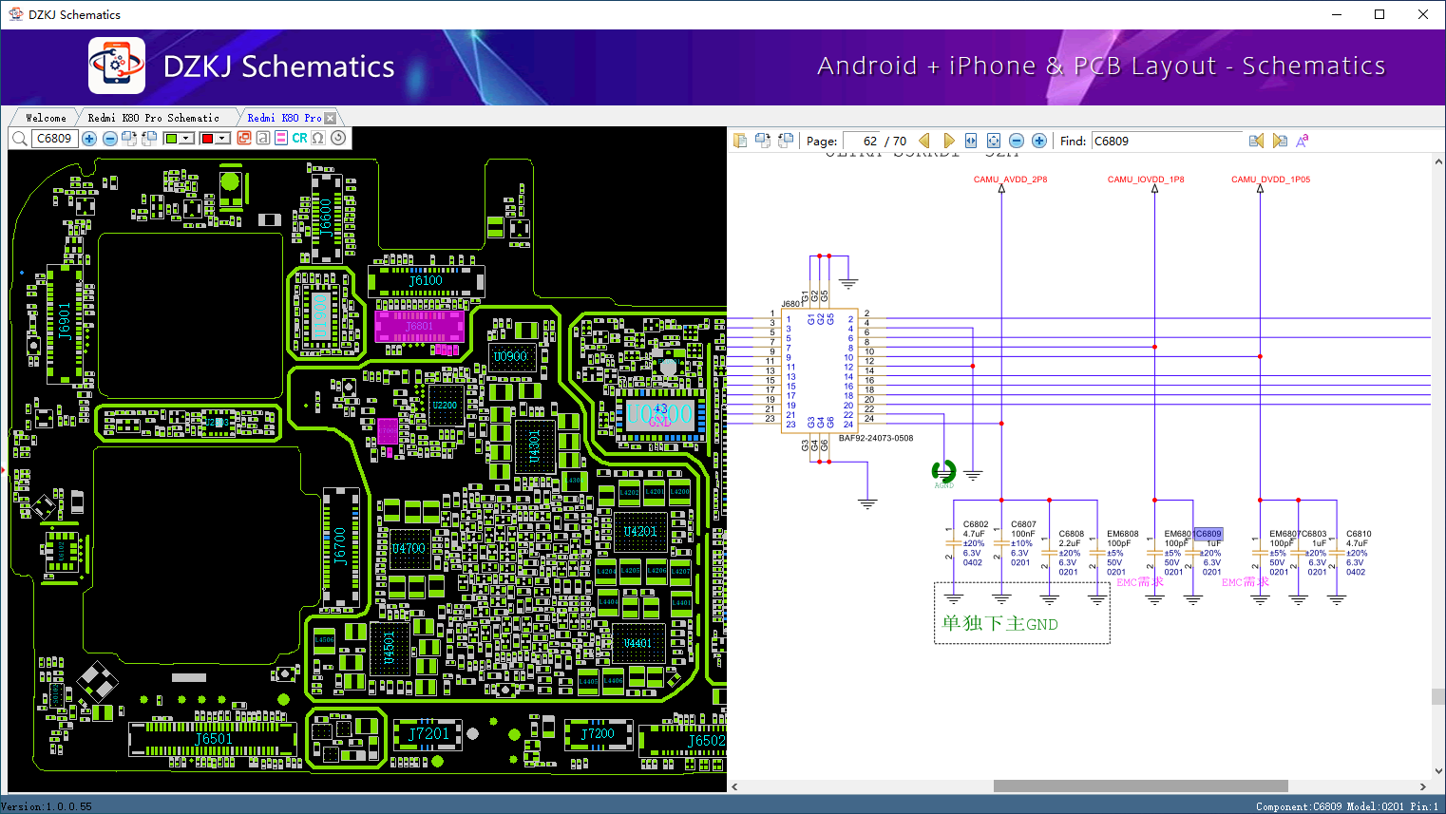Click the PCB layout reset view icon
Screen dimensions: 1446x814
338,138
